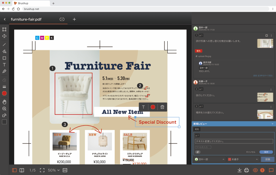The height and width of the screenshot is (175, 276).
Task: Click the キャンセル cancel button
Action: tap(250, 152)
